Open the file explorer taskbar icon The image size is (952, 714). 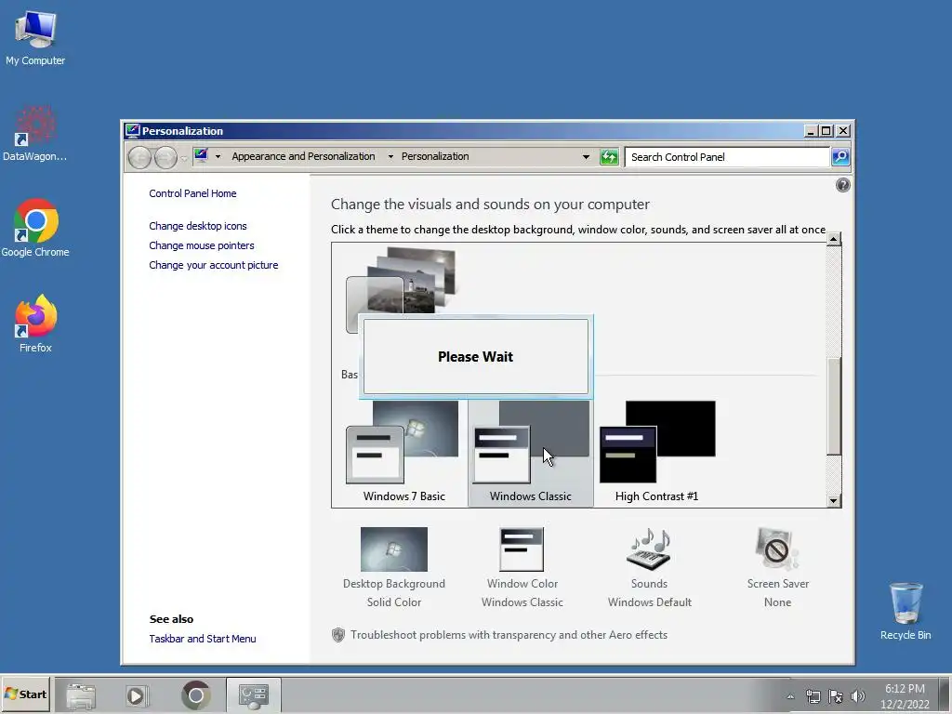[x=81, y=695]
